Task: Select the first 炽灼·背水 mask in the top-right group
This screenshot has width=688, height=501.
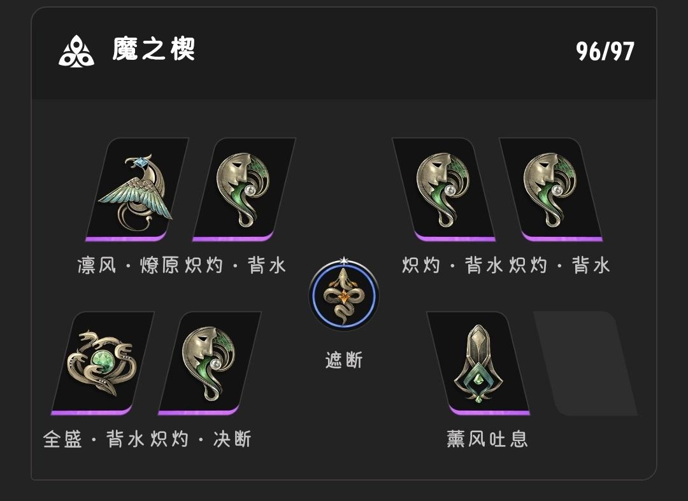Action: [443, 189]
